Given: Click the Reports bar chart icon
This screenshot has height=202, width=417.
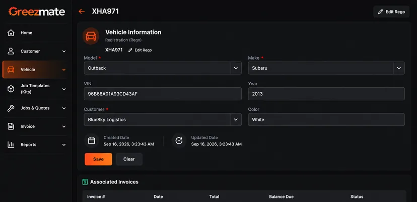Looking at the screenshot, I should (11, 144).
